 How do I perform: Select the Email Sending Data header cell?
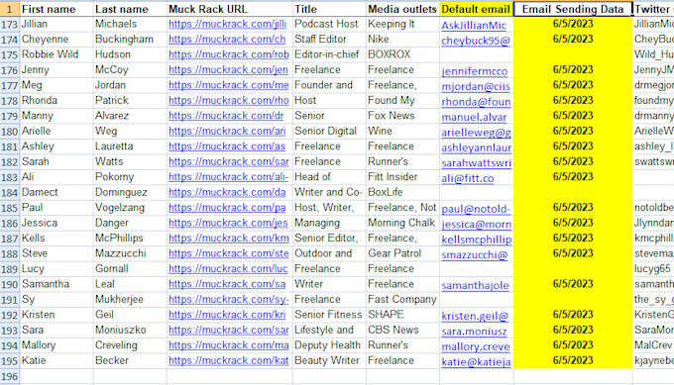click(x=573, y=9)
